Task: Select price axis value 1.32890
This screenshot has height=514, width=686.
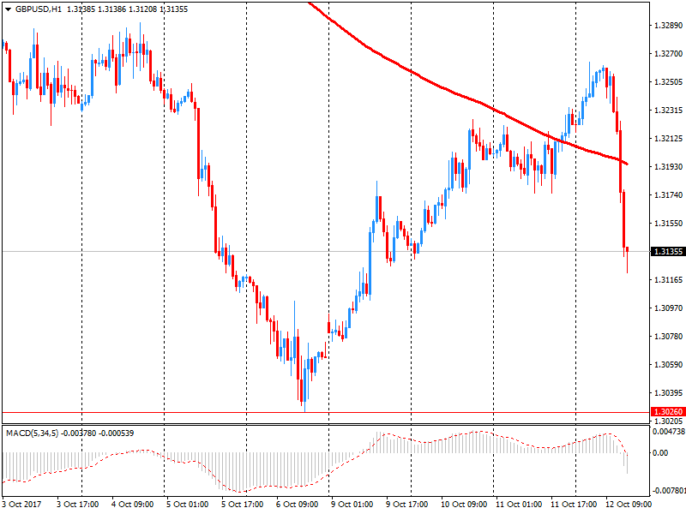Action: (x=668, y=26)
